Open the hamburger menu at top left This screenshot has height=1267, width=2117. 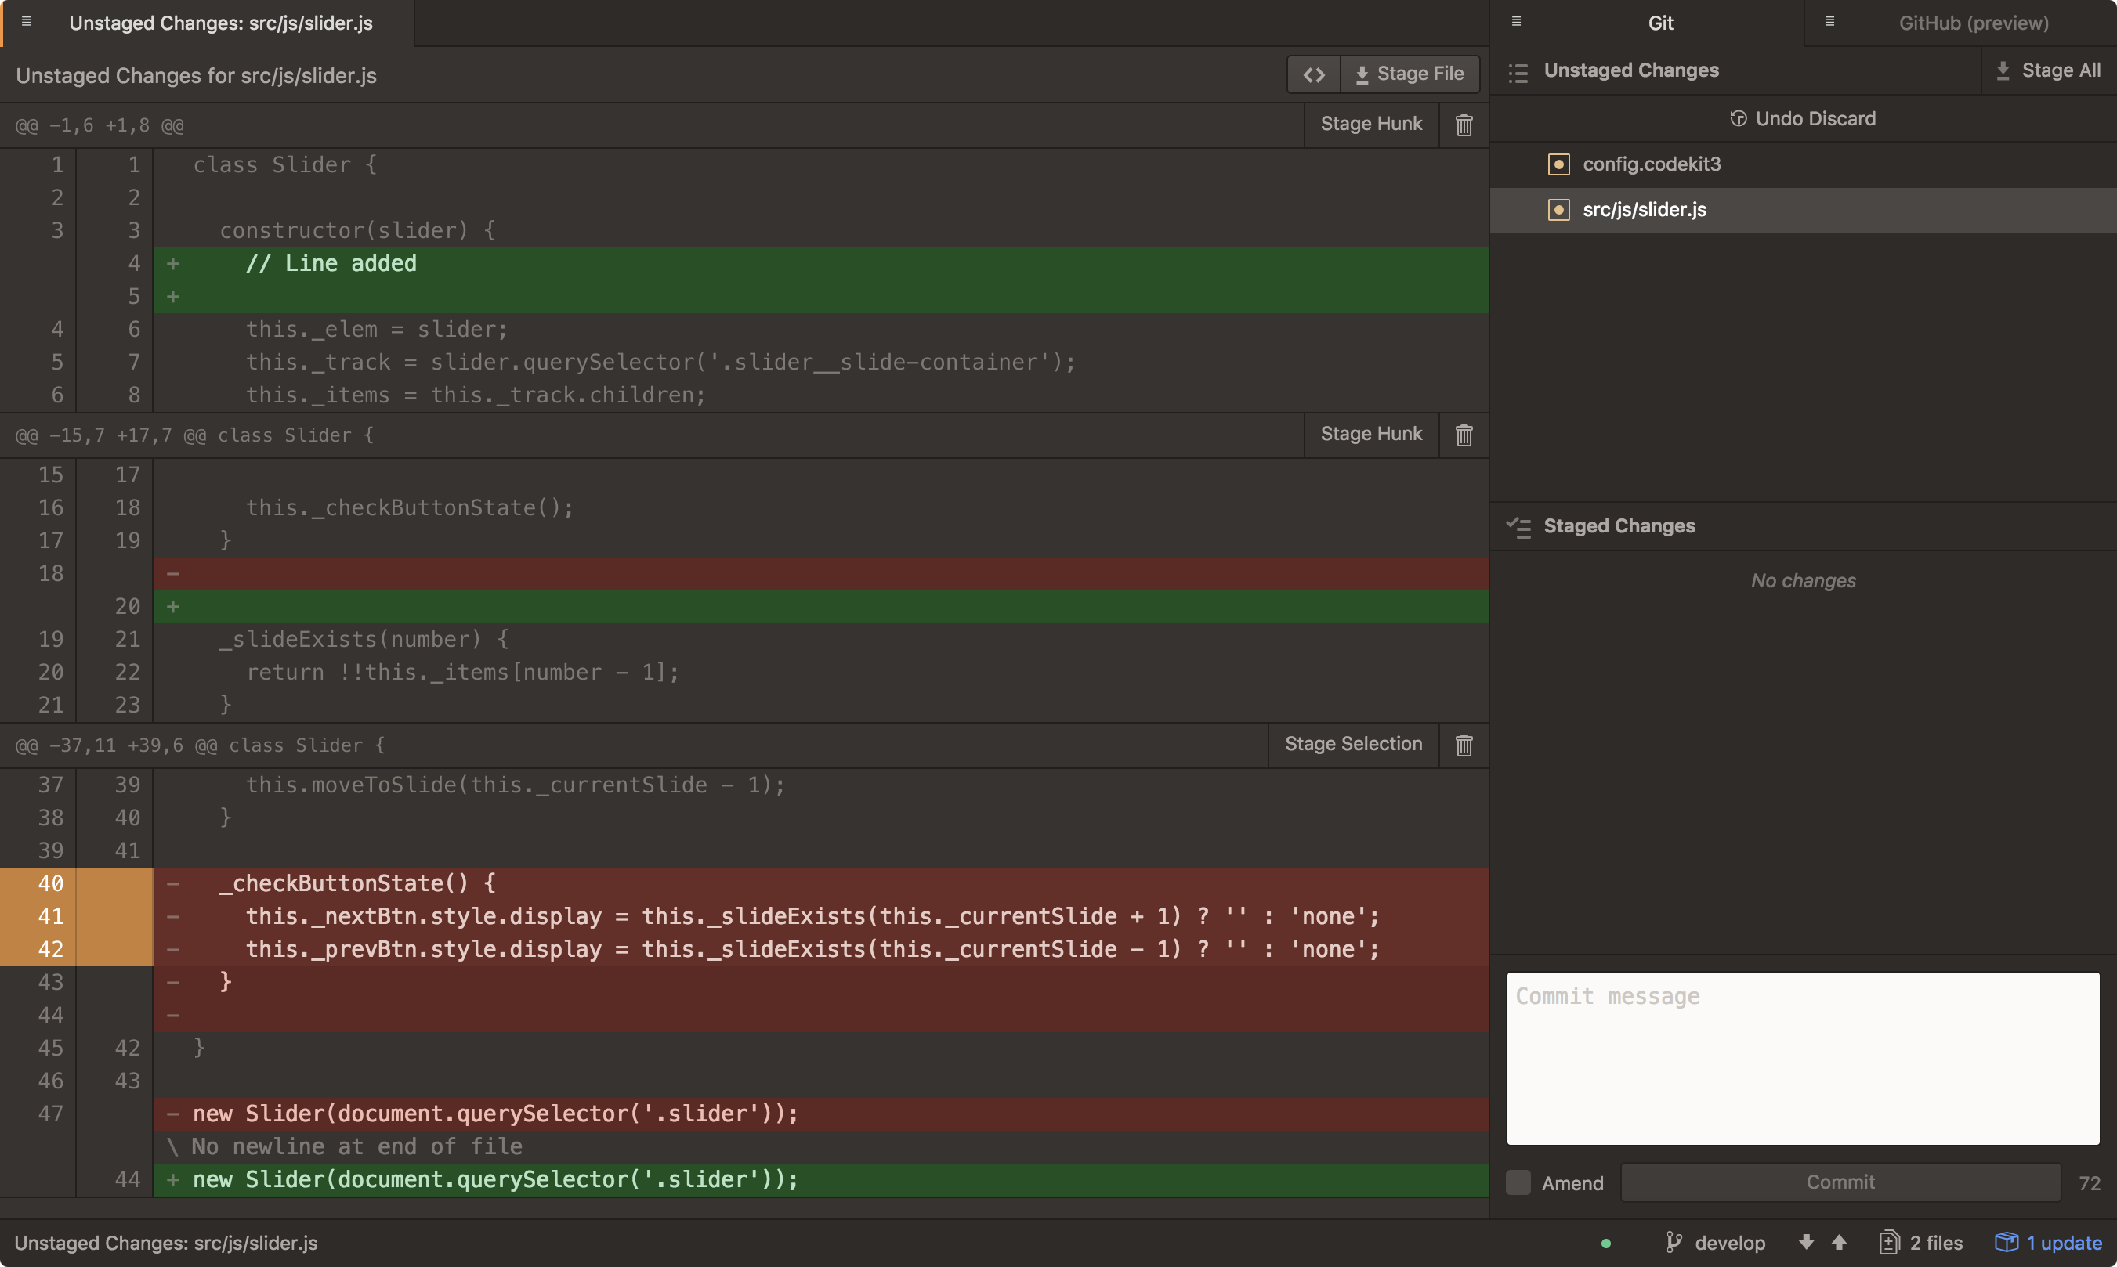point(26,22)
